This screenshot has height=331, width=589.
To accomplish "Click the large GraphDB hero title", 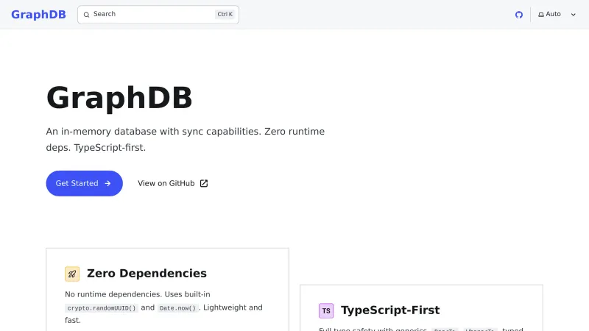I will click(119, 98).
